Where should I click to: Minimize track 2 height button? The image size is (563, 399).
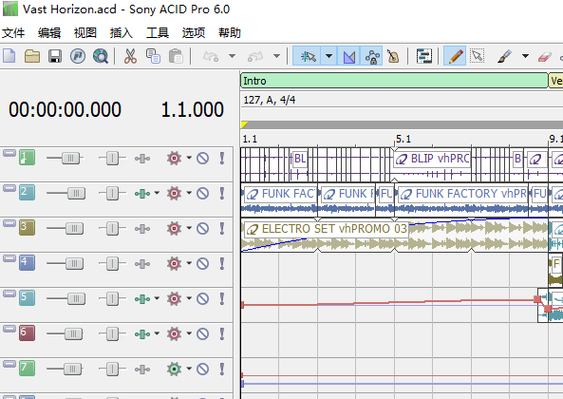pyautogui.click(x=9, y=188)
